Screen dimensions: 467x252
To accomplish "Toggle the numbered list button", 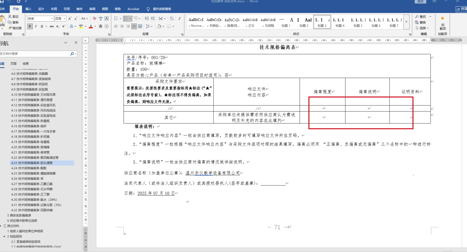I will [x=126, y=18].
